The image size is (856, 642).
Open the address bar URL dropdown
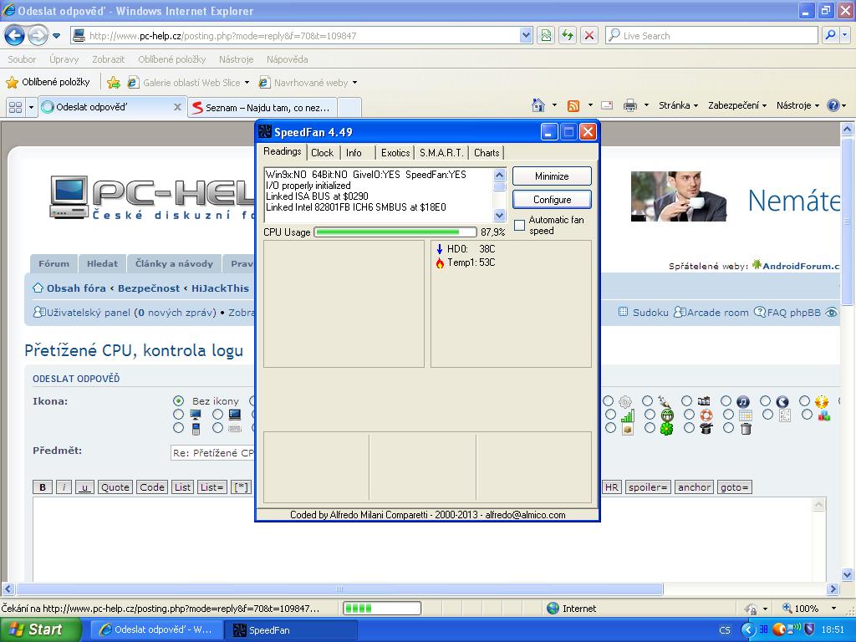[526, 35]
